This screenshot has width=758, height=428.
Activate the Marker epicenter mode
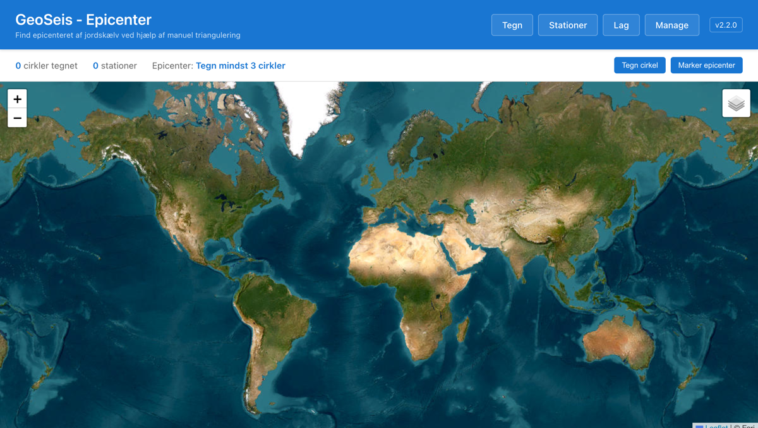[706, 64]
